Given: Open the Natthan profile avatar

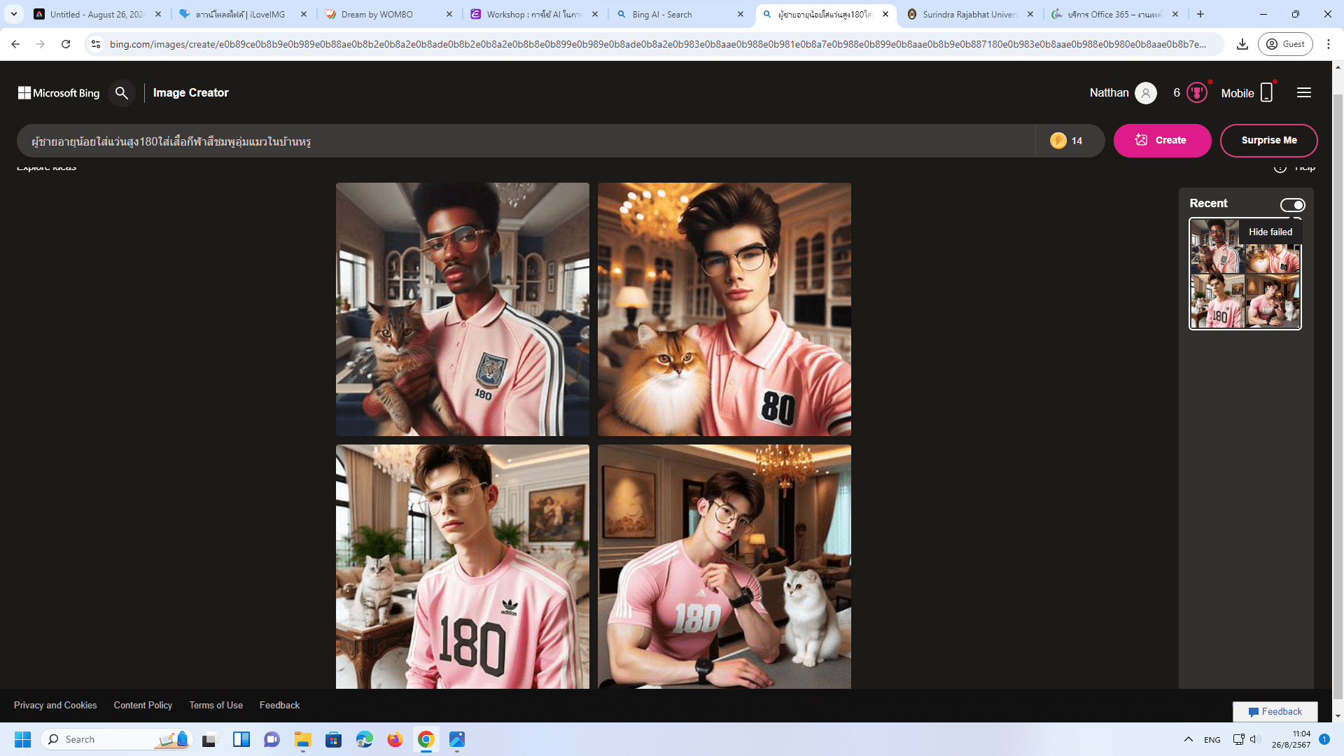Looking at the screenshot, I should pos(1145,93).
